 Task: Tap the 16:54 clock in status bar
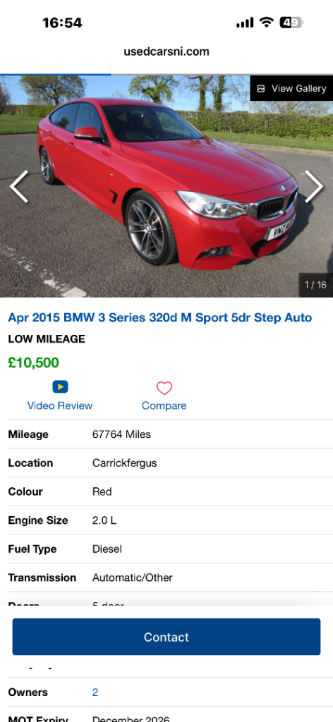(62, 23)
